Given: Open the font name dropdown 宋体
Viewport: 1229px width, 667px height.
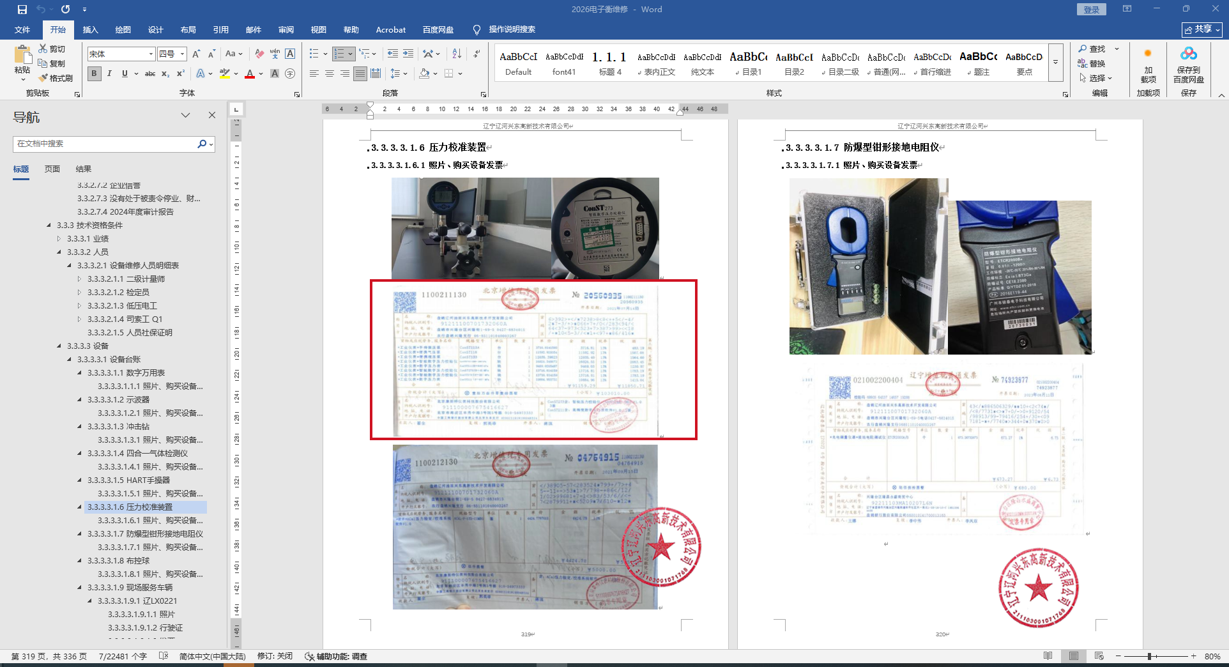Looking at the screenshot, I should 151,54.
